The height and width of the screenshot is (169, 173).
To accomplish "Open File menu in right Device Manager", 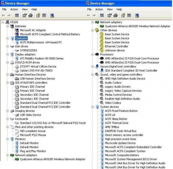I will [89, 9].
